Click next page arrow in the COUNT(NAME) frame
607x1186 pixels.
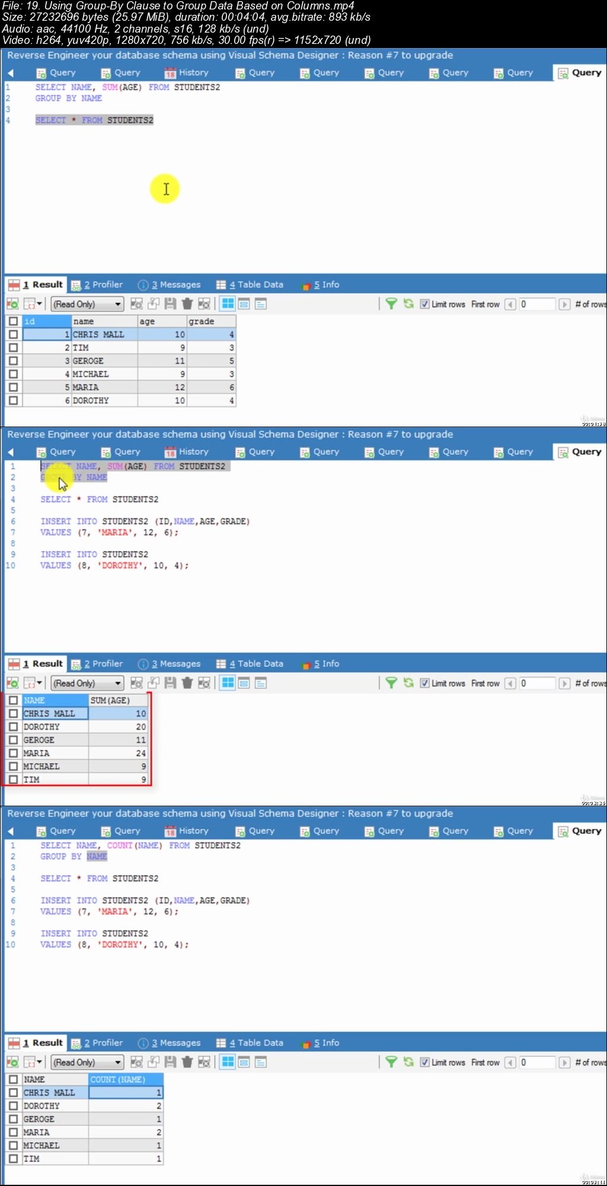click(x=564, y=1063)
